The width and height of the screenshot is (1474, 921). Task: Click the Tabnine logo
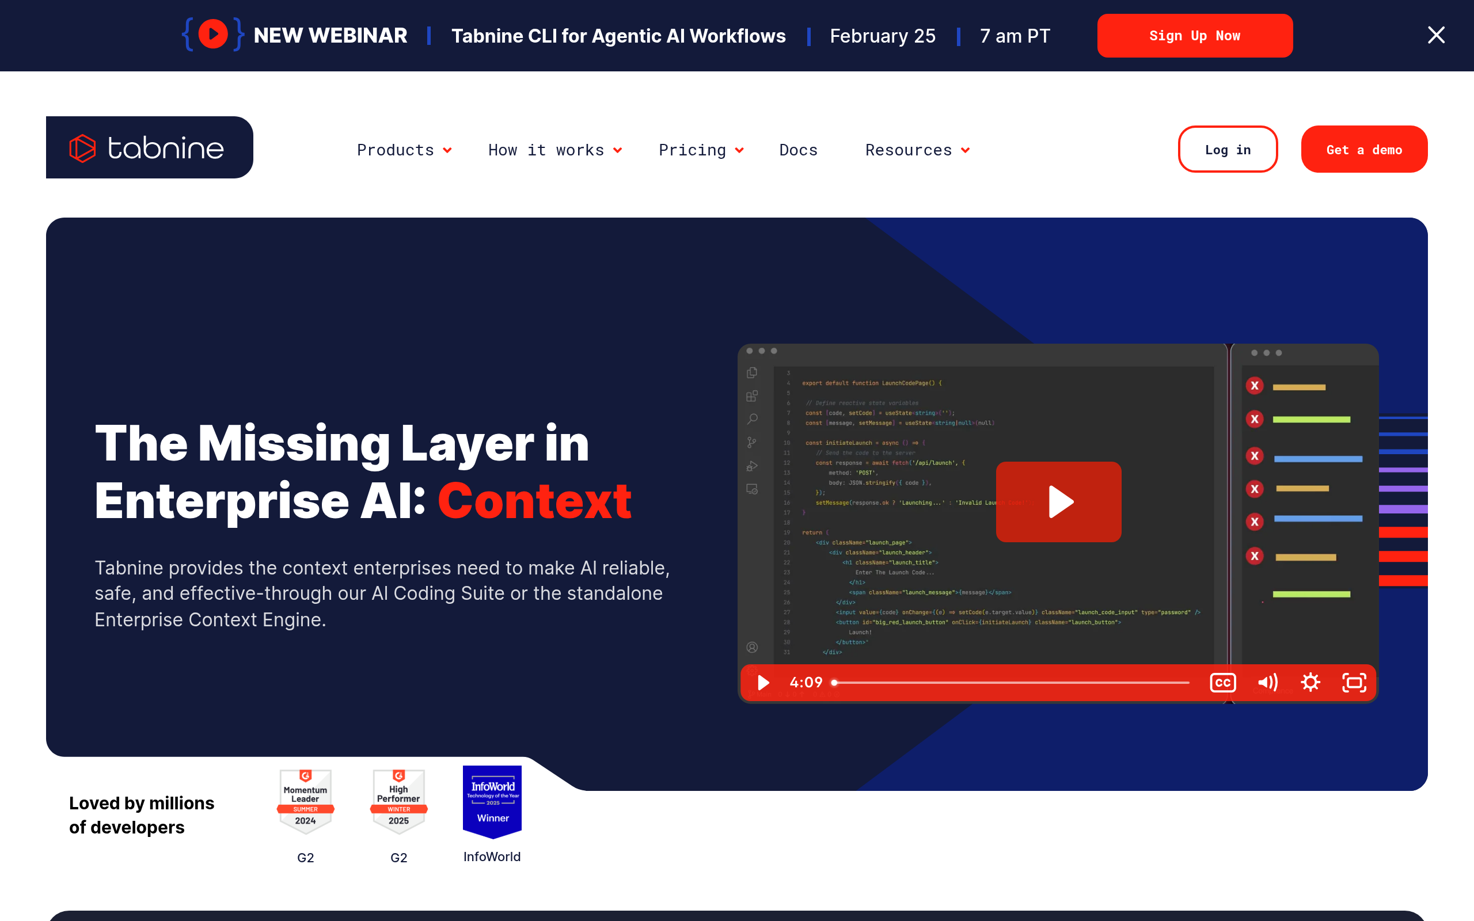tap(149, 147)
